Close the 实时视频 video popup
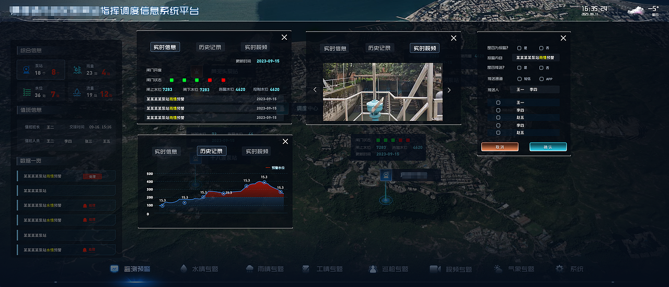 coord(454,38)
